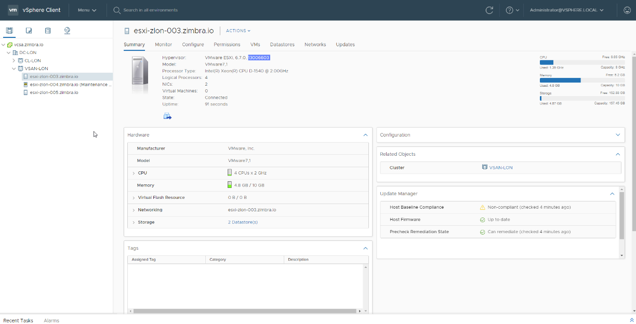Click the Can remediate check icon
The height and width of the screenshot is (324, 636).
pyautogui.click(x=482, y=232)
